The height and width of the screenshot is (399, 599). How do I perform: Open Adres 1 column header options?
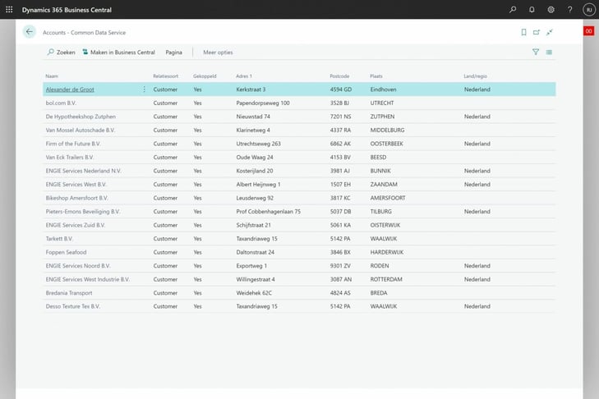244,76
